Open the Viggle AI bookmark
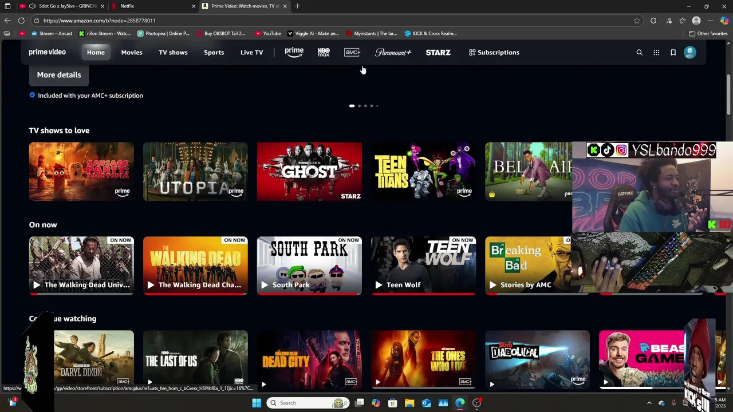733x412 pixels. [313, 33]
